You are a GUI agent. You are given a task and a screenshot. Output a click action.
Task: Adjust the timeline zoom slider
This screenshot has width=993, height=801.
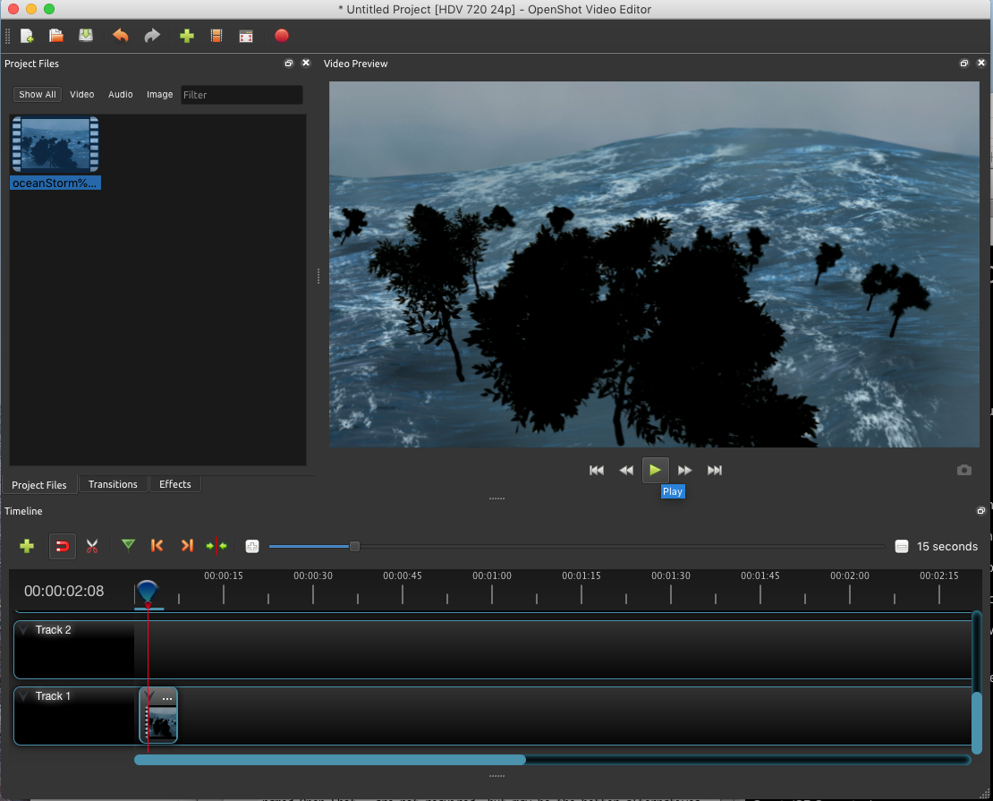354,546
